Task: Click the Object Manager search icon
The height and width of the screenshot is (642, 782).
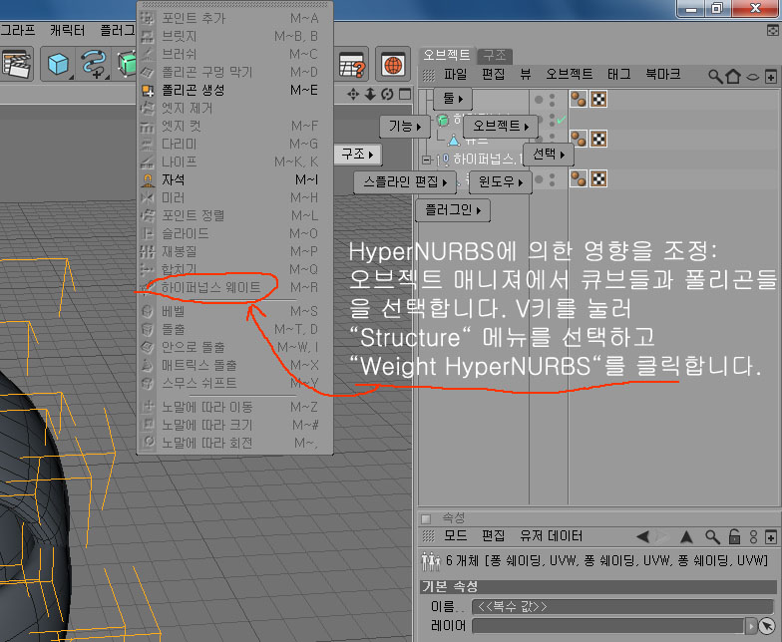Action: (x=715, y=76)
